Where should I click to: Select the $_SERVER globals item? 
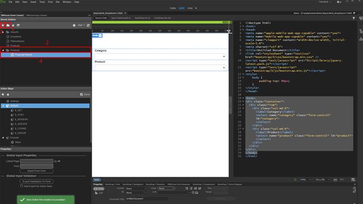21,124
